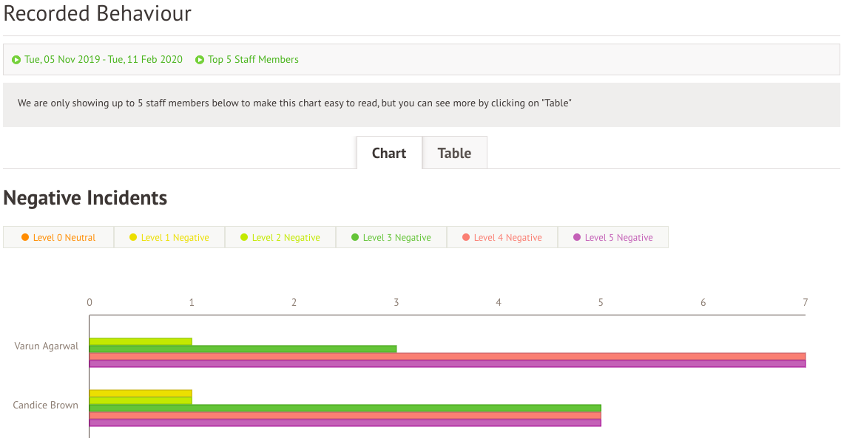The height and width of the screenshot is (438, 844).
Task: Click the Varun Agarwal staff label
Action: point(46,346)
